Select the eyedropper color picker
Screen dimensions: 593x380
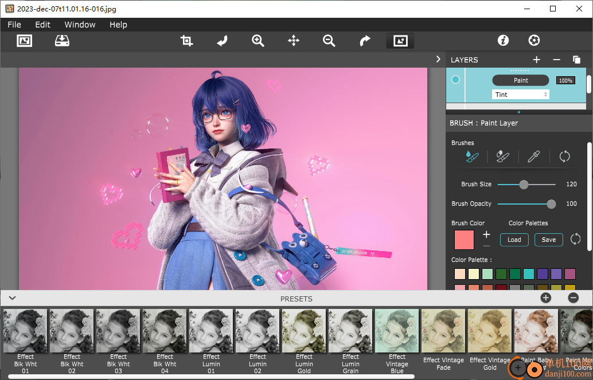pyautogui.click(x=533, y=156)
